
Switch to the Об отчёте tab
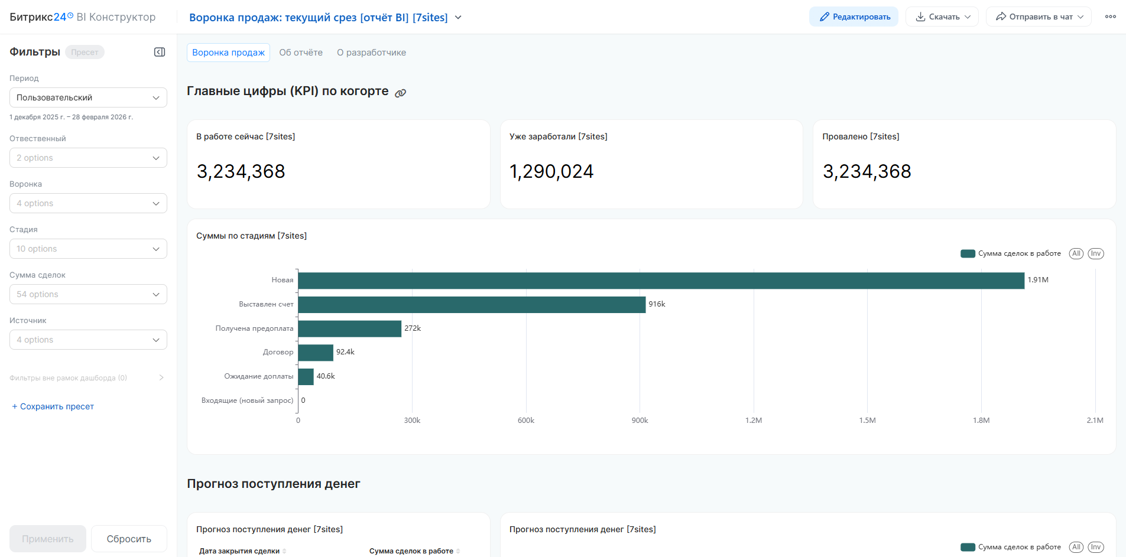[301, 53]
